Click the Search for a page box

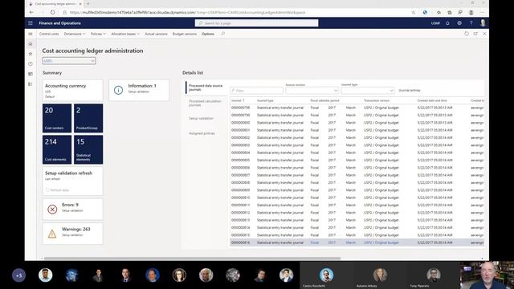pos(256,23)
